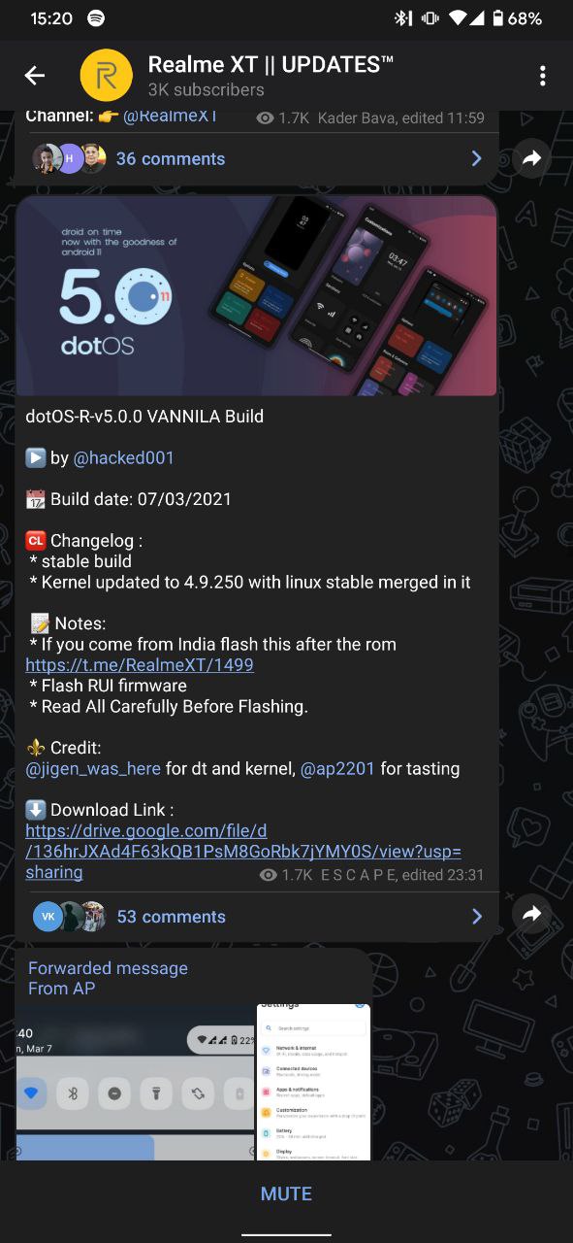Tap the battery indicator icon
The height and width of the screenshot is (1243, 573).
click(x=497, y=18)
